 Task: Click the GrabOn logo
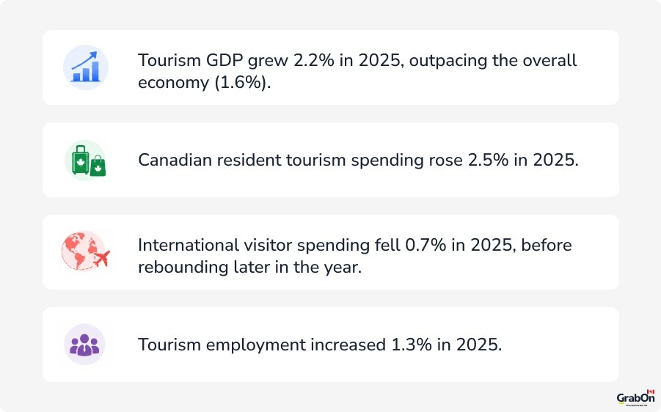click(635, 397)
